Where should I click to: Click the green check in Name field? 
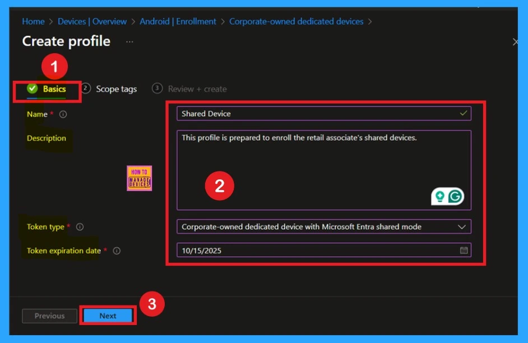pos(464,113)
